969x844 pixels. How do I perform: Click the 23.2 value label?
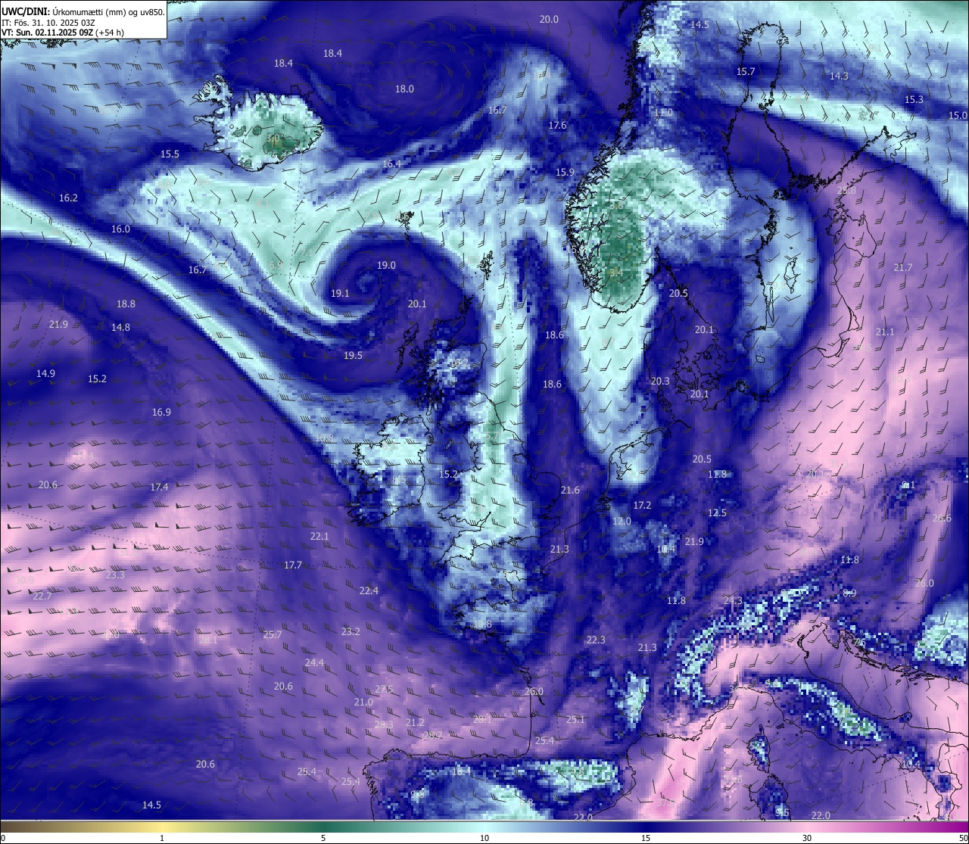tap(351, 631)
